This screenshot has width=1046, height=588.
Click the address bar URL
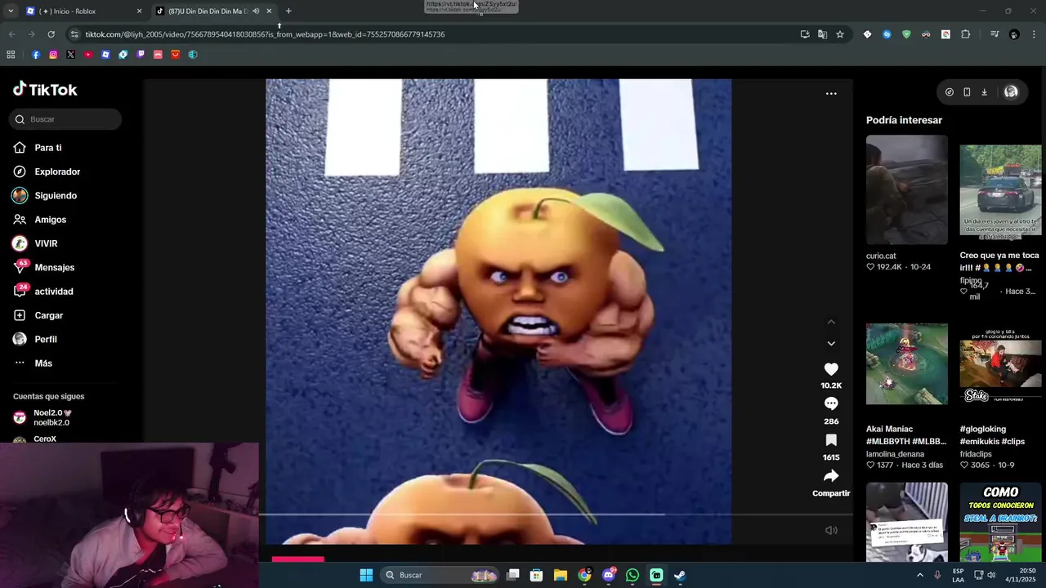point(265,34)
